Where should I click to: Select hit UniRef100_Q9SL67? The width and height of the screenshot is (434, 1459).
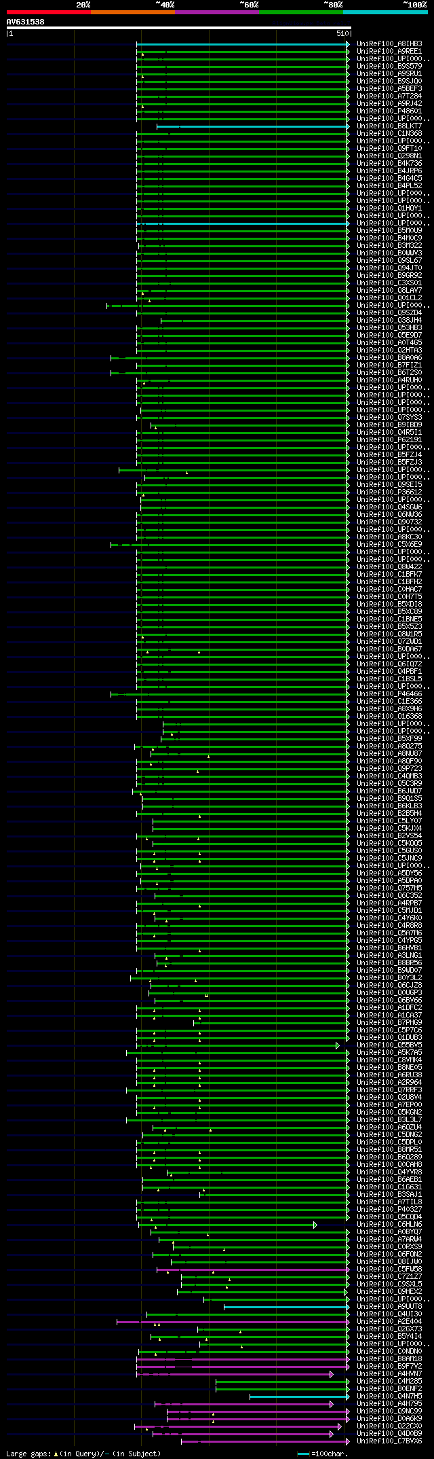389,261
